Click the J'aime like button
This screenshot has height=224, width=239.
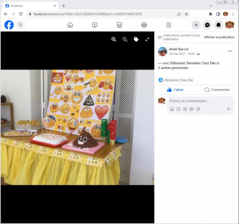click(175, 90)
